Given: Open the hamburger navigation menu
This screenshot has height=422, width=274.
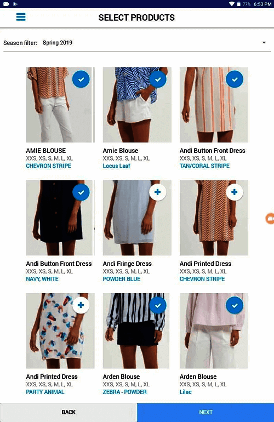Looking at the screenshot, I should point(21,17).
